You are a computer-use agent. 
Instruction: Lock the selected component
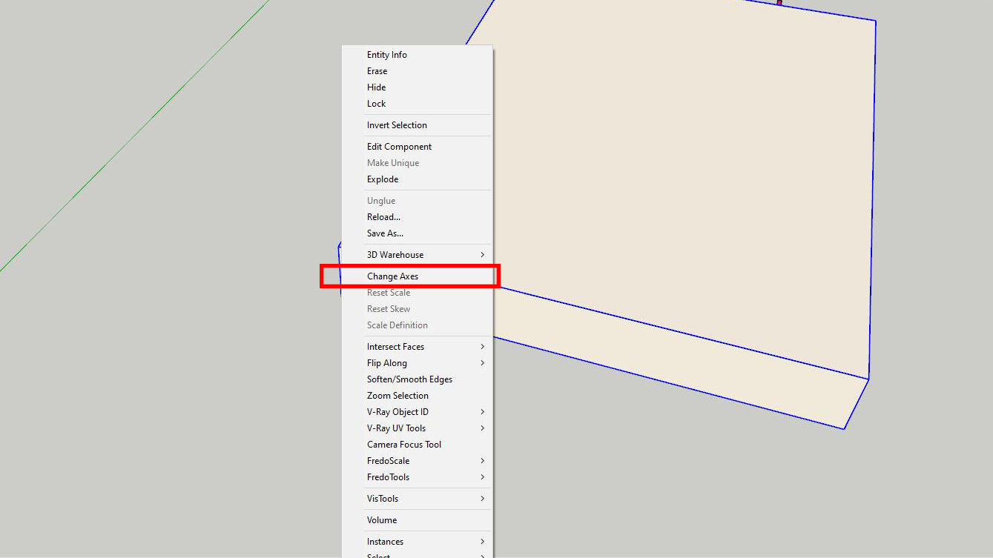pyautogui.click(x=376, y=103)
